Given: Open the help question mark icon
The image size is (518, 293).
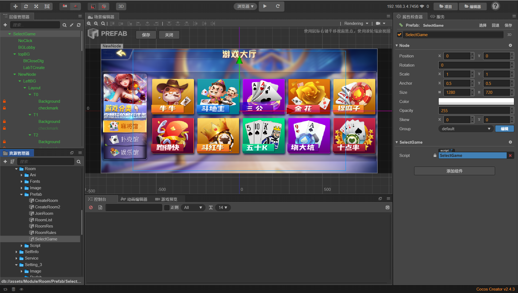Looking at the screenshot, I should [x=495, y=6].
